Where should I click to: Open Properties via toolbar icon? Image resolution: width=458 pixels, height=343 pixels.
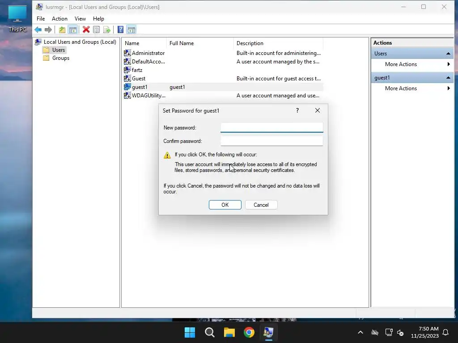(97, 29)
